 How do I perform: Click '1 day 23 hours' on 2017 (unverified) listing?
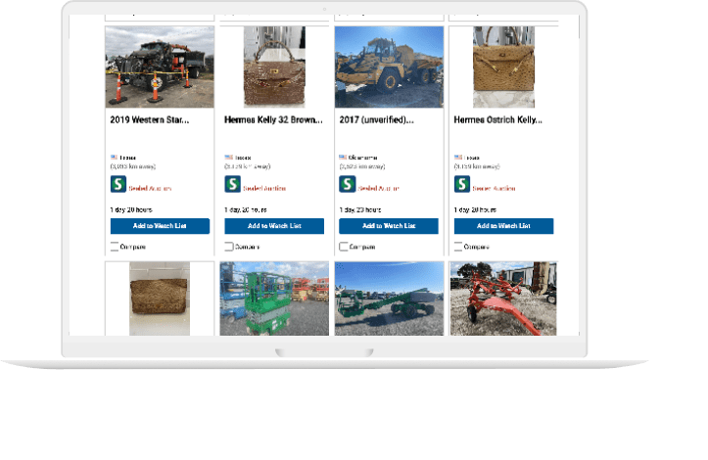coord(360,209)
